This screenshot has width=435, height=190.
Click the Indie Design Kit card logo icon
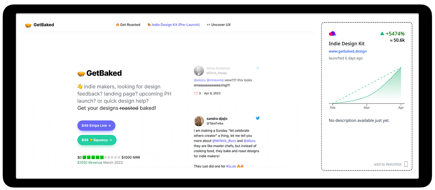click(333, 34)
